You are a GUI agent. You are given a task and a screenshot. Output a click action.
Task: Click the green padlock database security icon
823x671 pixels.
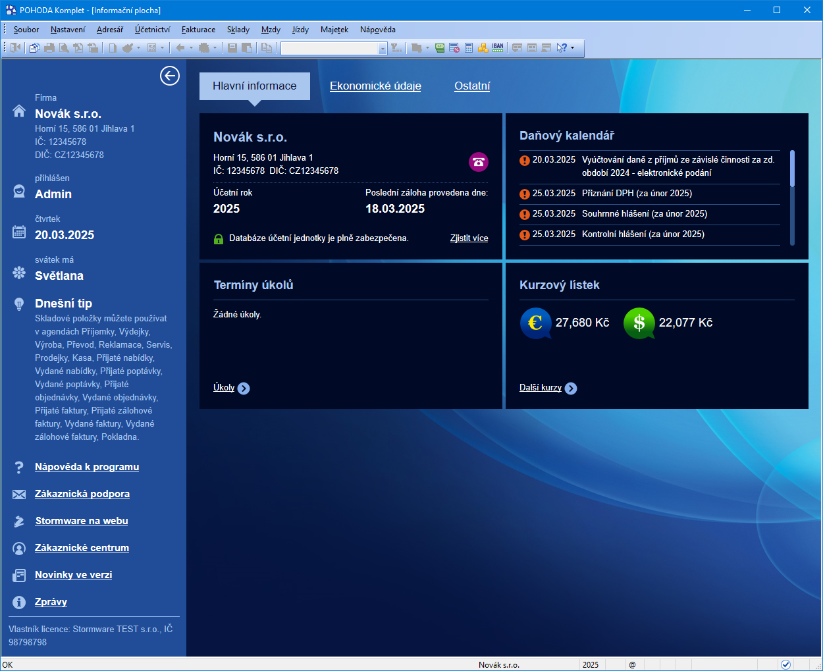219,238
